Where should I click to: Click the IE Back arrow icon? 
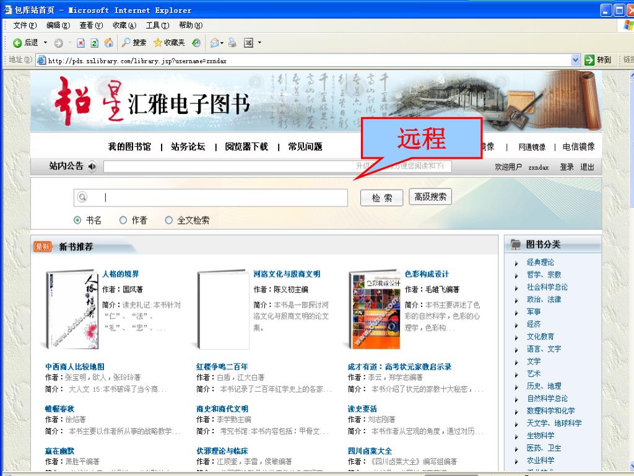pos(17,43)
